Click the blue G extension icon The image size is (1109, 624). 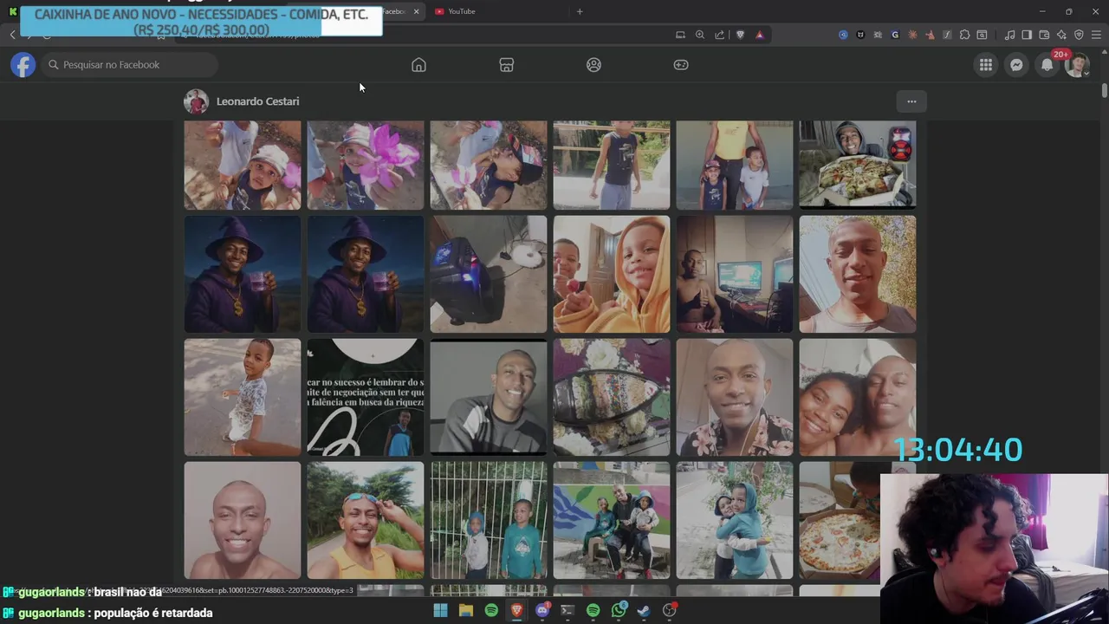(x=895, y=35)
